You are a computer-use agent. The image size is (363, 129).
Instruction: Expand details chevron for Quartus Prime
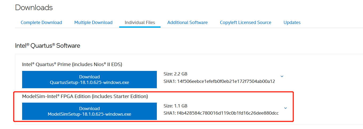tap(282, 76)
